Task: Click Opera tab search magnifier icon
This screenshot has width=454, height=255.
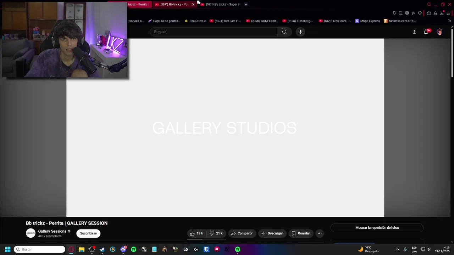Action: pyautogui.click(x=429, y=4)
